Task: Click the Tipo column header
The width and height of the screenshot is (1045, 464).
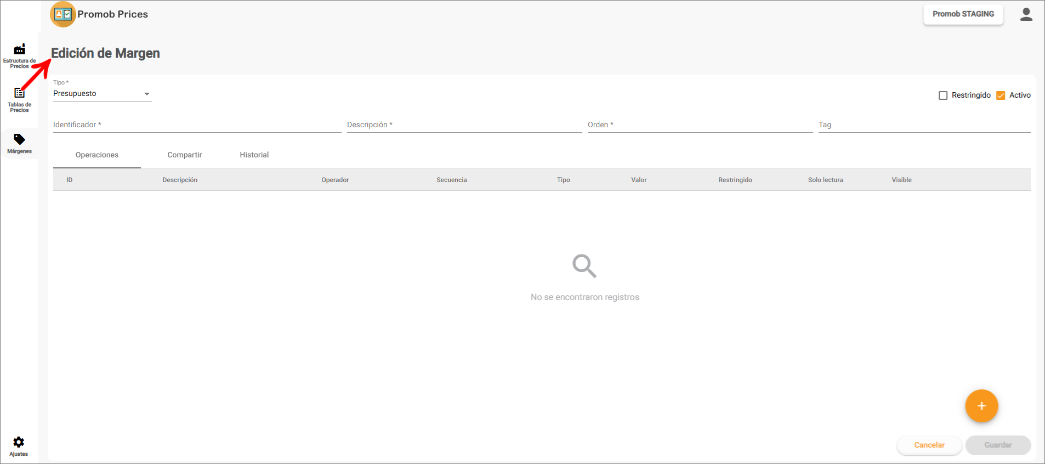Action: pos(564,180)
